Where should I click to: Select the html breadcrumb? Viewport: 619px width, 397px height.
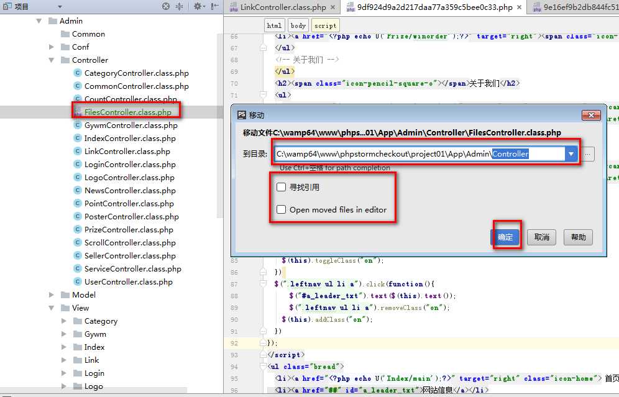[x=274, y=25]
